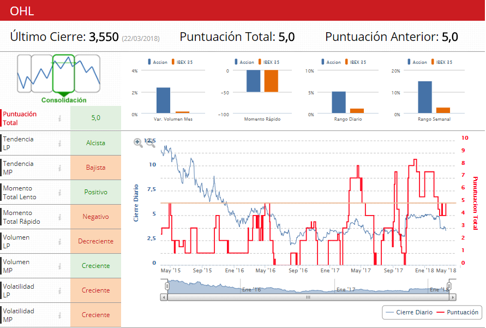Toggle Accion legend in Momento Rápido chart
Screen dimensions: 486x328
[x=244, y=62]
